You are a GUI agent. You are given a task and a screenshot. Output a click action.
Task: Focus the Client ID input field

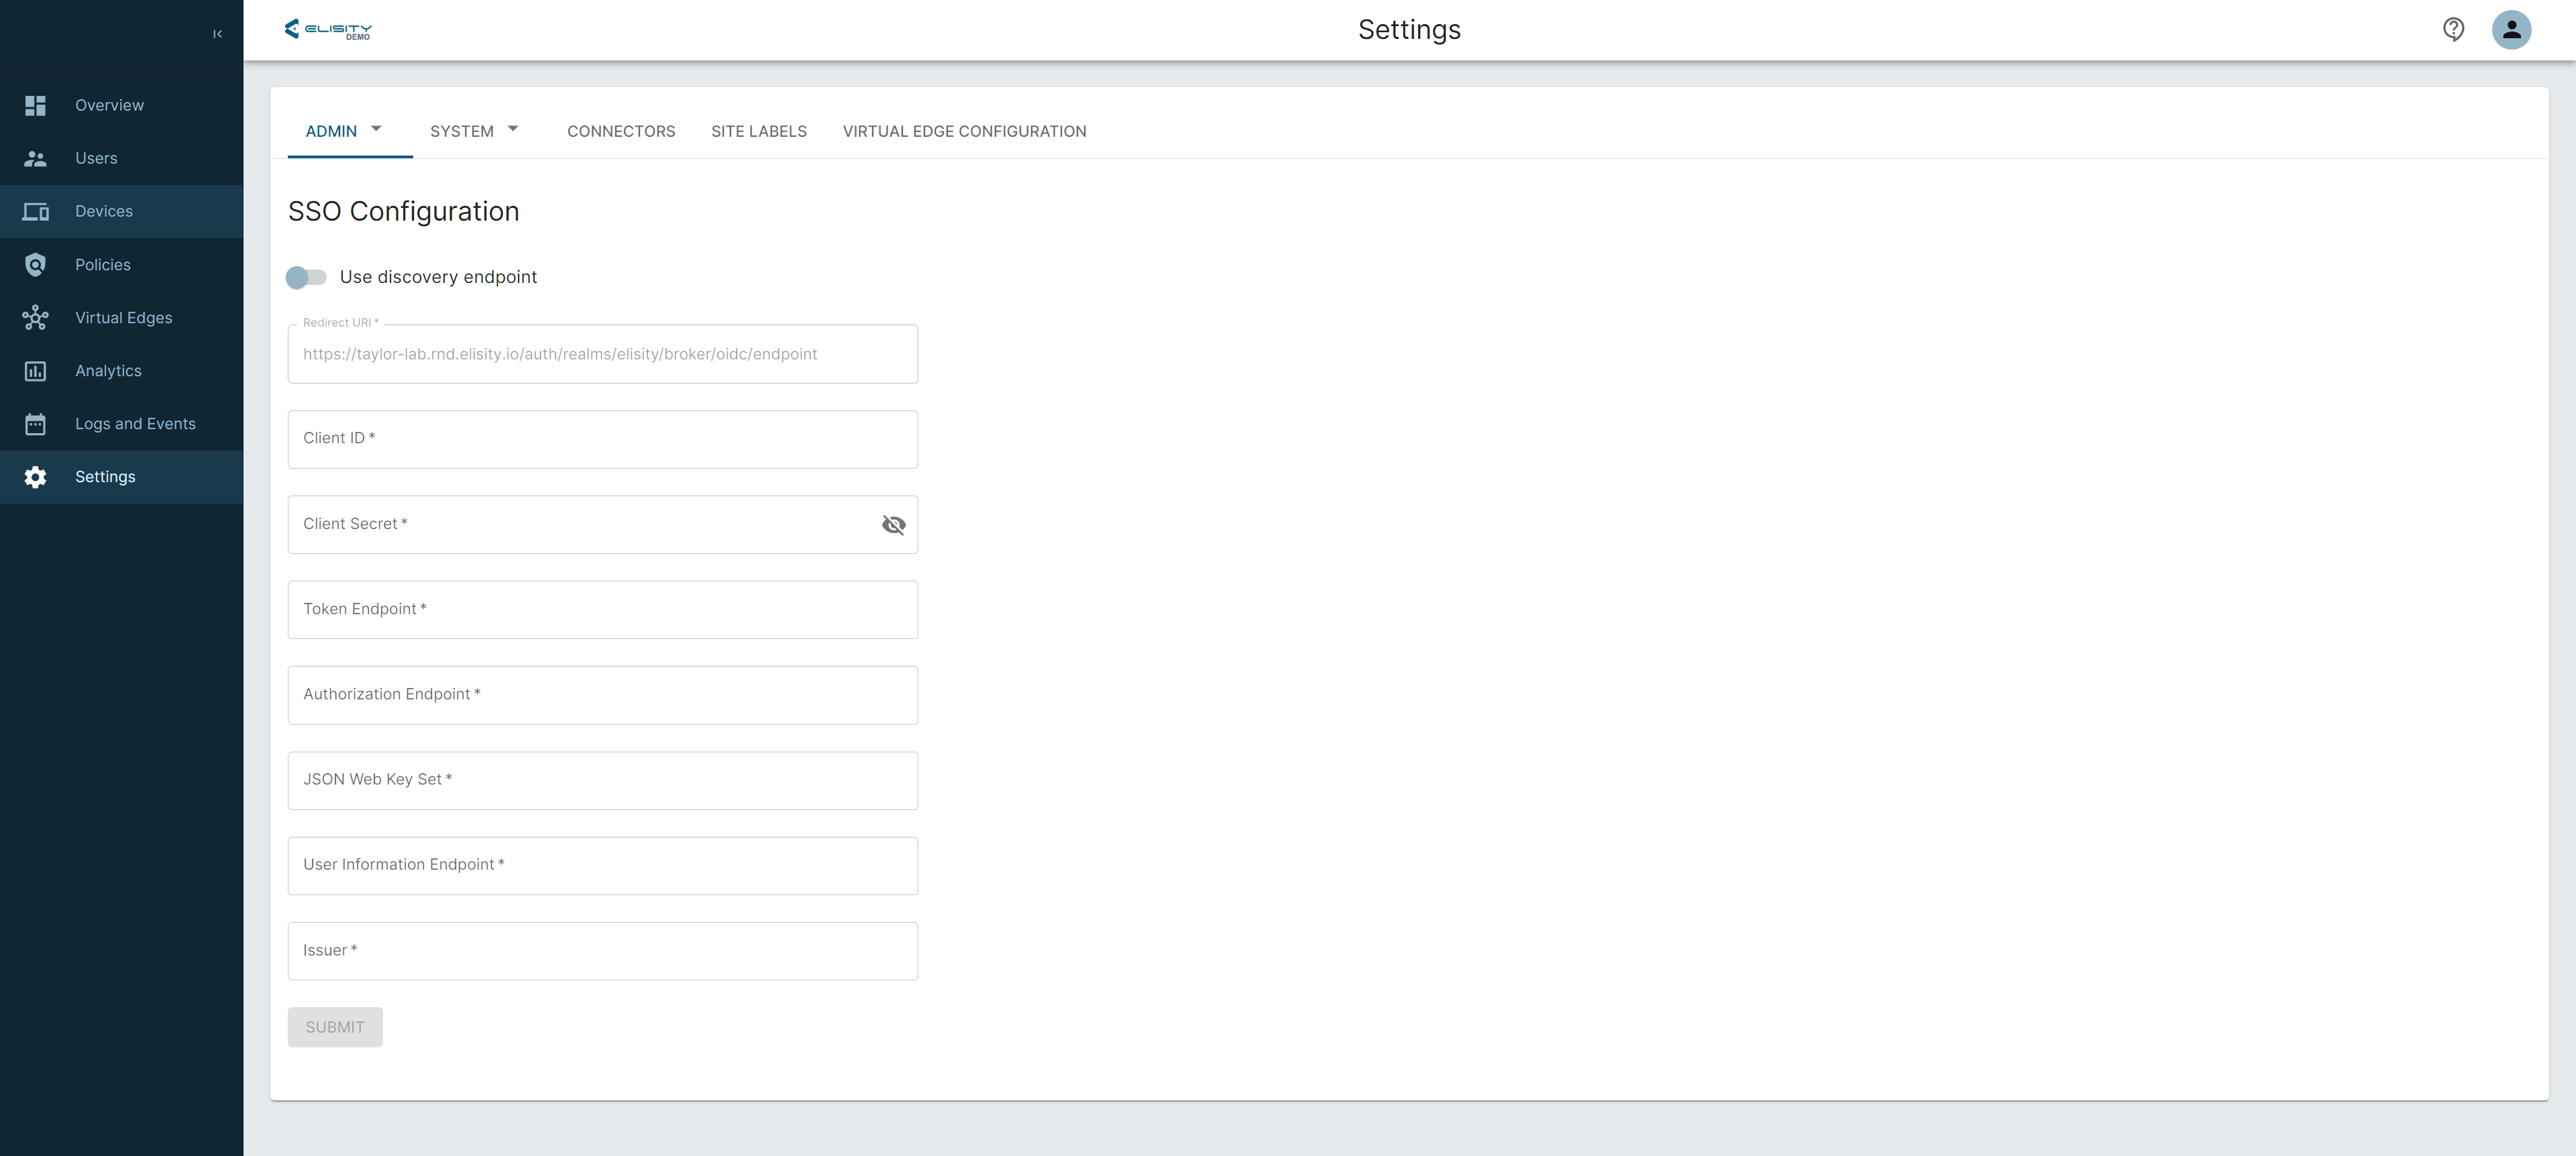(602, 439)
